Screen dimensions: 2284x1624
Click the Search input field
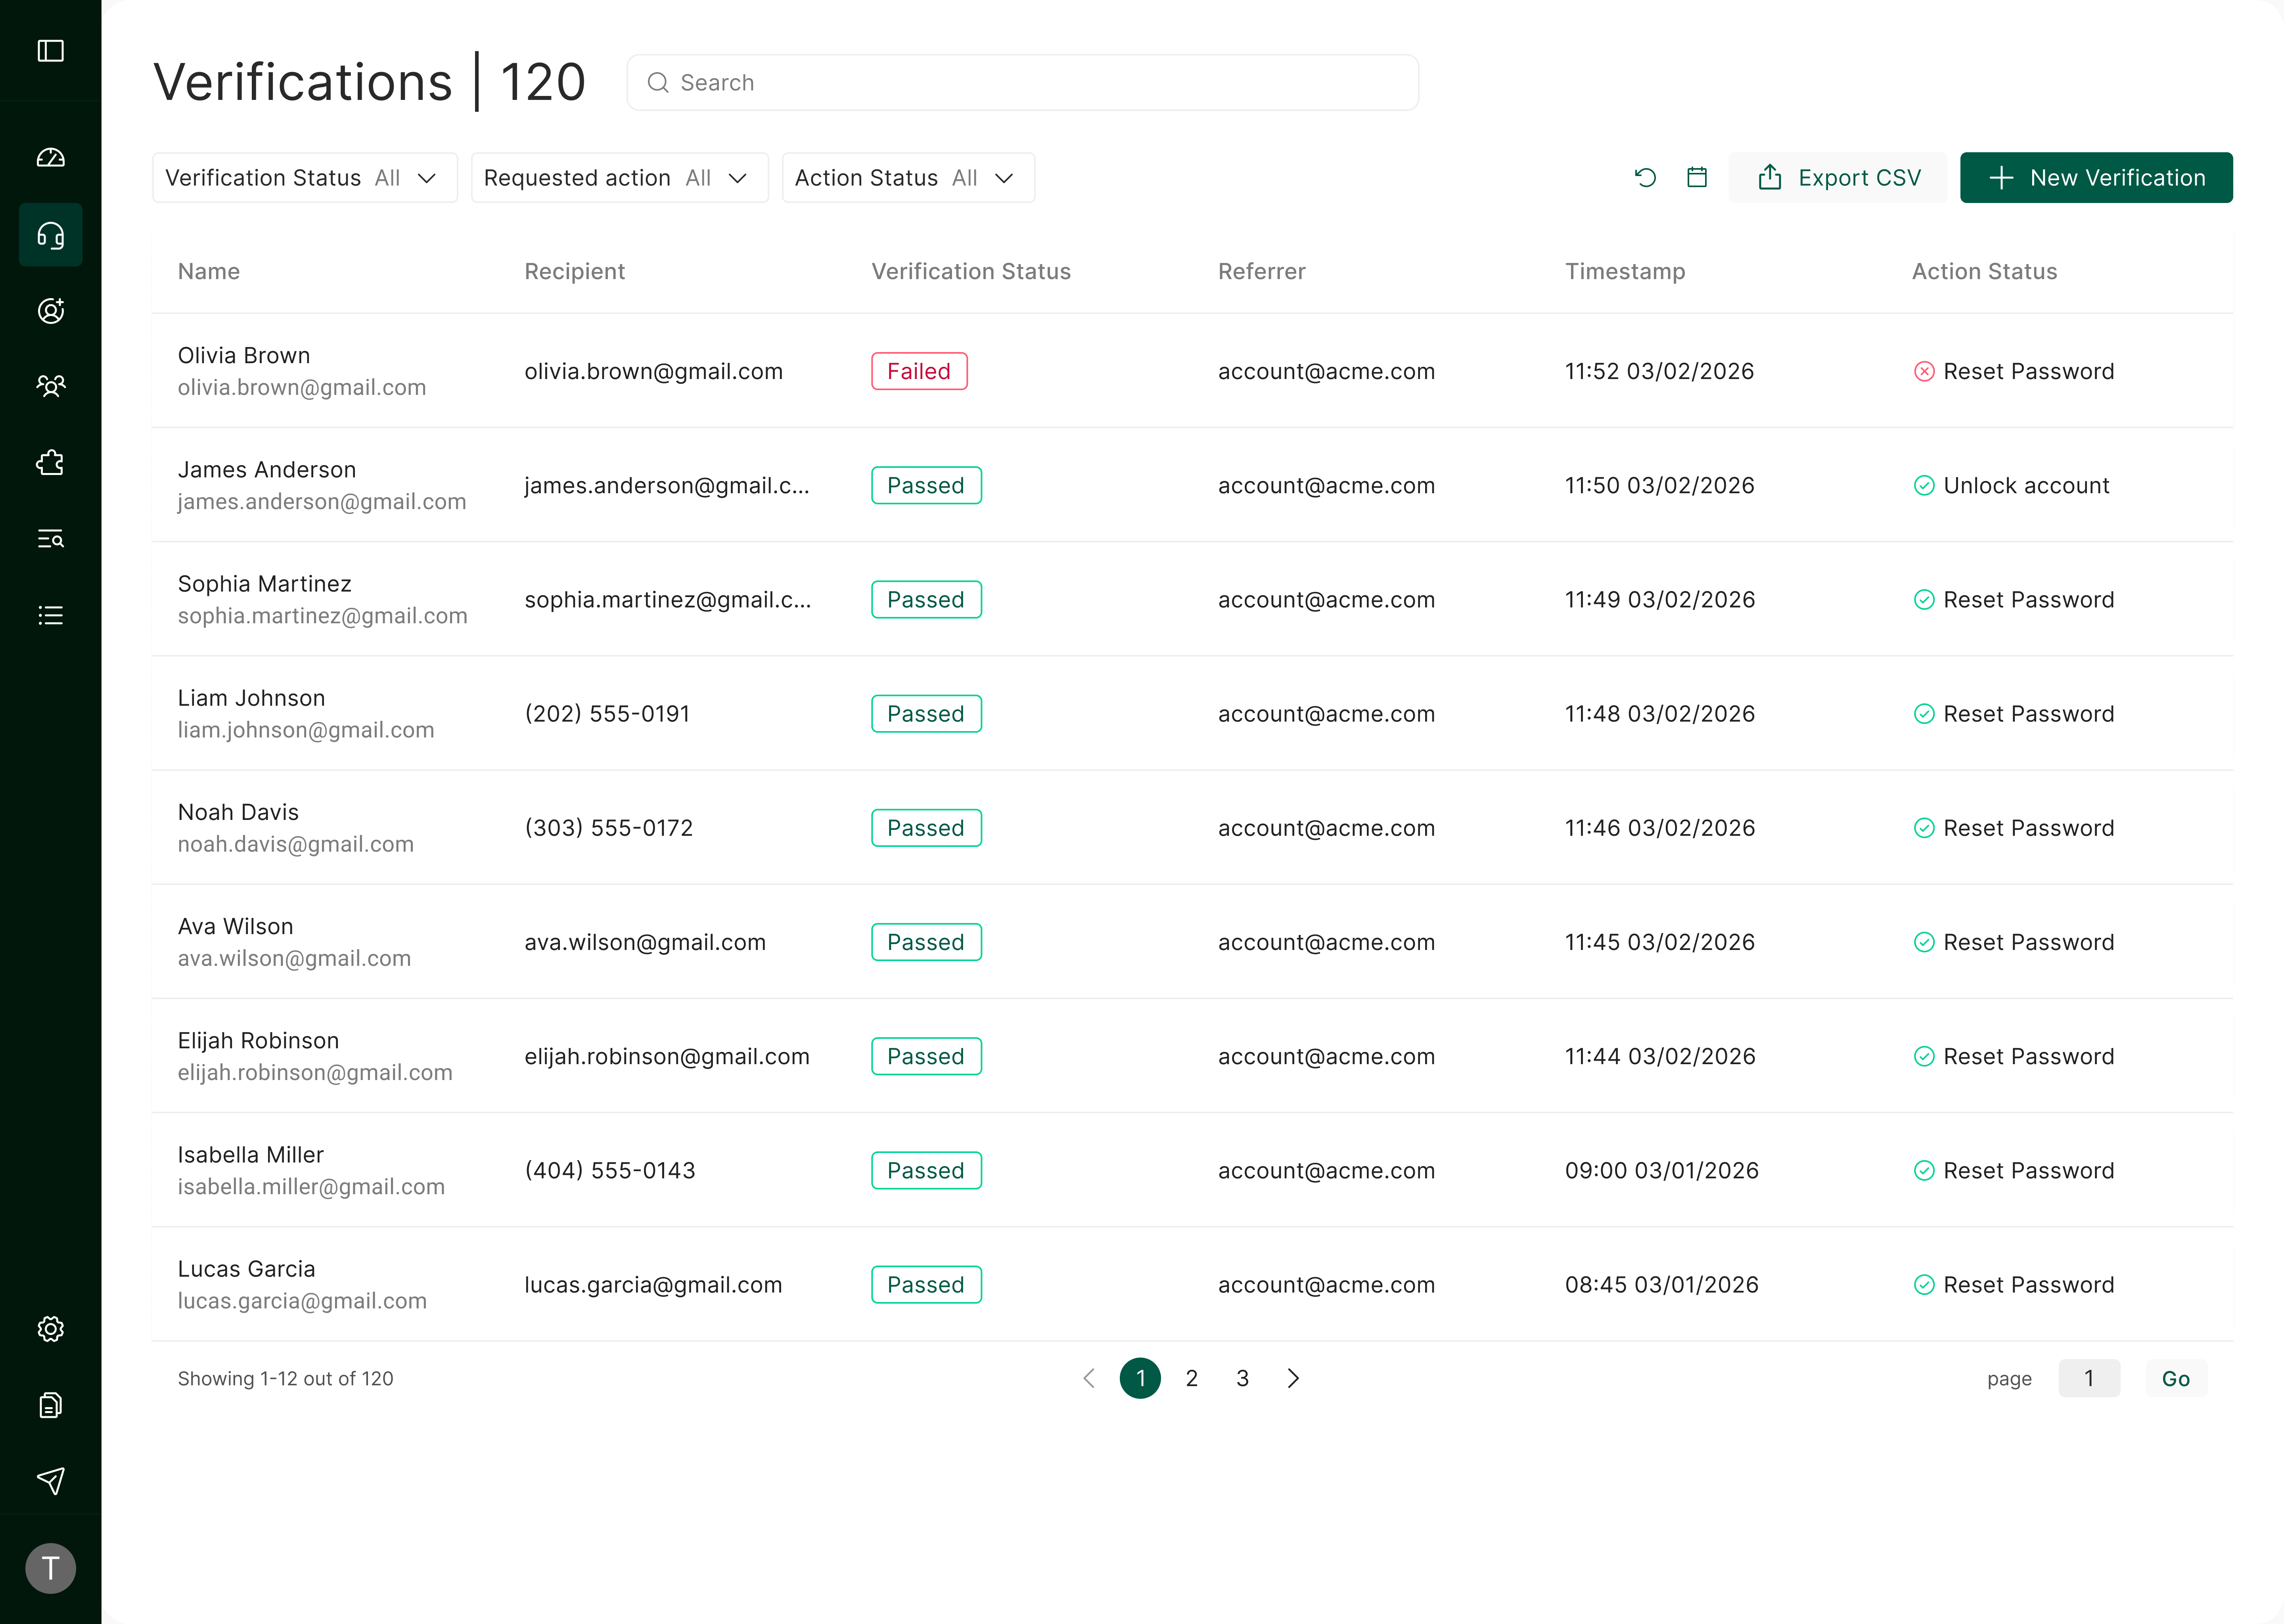pos(1022,83)
